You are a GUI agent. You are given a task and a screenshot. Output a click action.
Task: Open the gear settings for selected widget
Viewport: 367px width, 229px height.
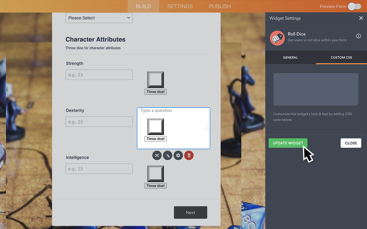coord(178,155)
